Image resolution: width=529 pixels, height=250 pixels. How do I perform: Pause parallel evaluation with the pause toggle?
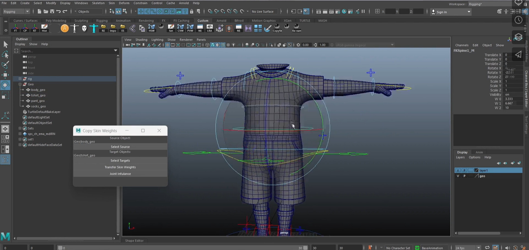(x=364, y=12)
